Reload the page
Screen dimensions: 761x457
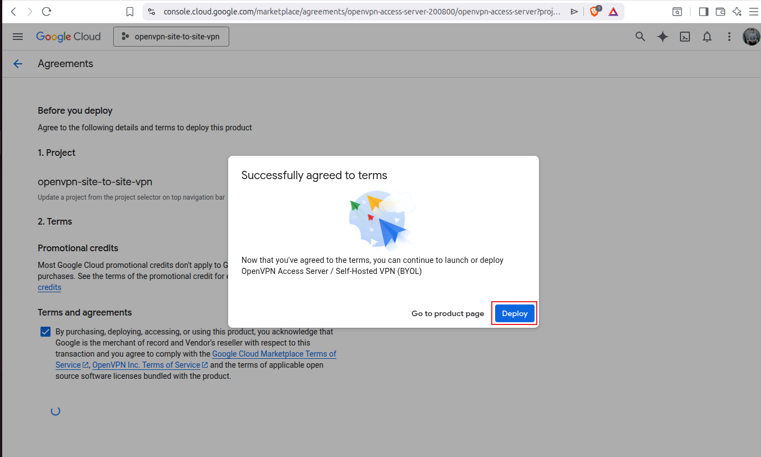[x=47, y=11]
